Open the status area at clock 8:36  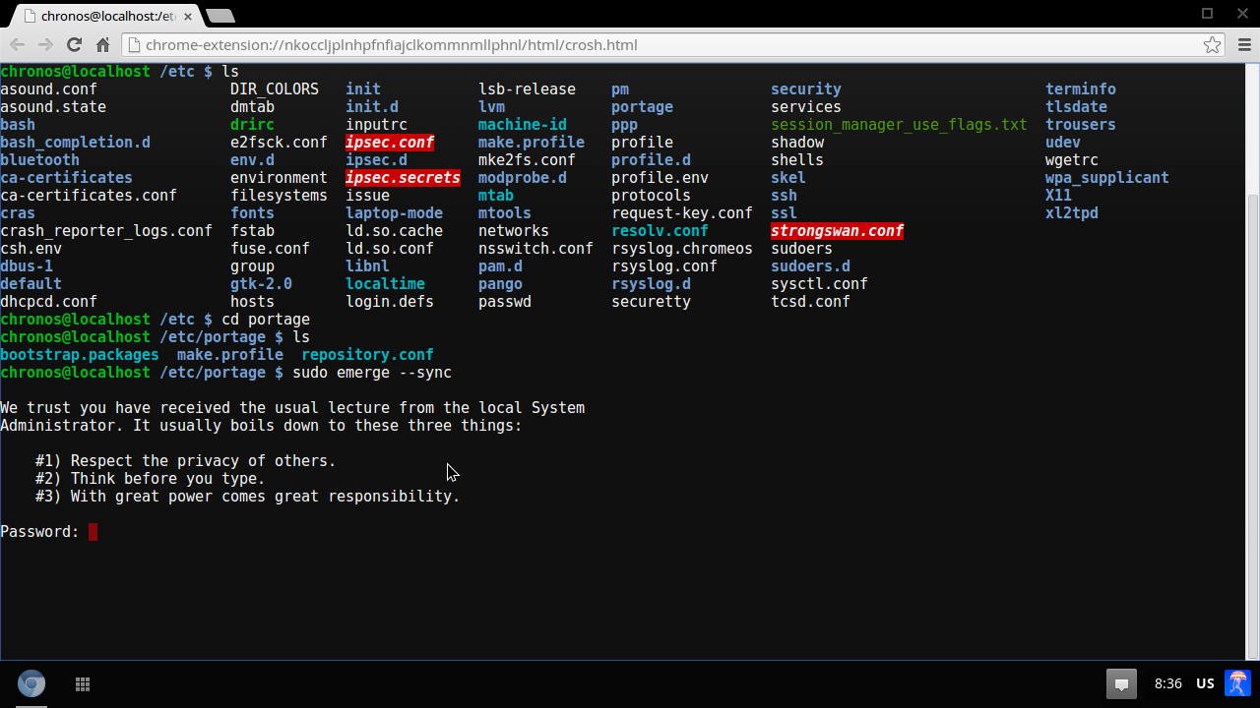(1167, 683)
